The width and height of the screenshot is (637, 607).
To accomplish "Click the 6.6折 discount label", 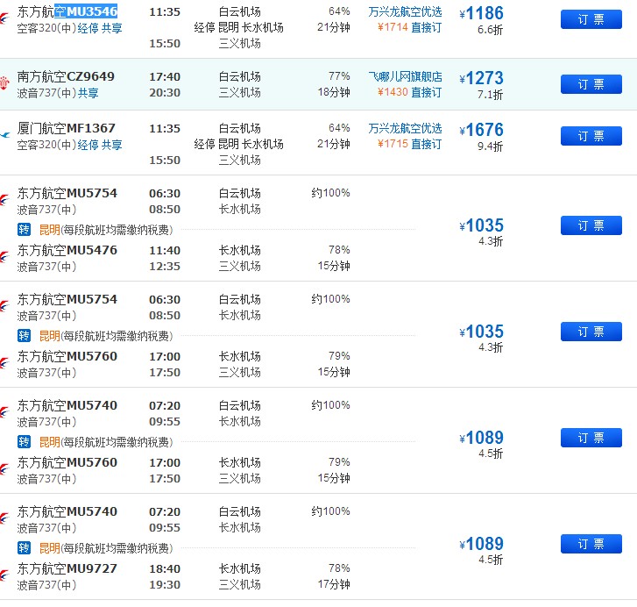I will point(491,30).
